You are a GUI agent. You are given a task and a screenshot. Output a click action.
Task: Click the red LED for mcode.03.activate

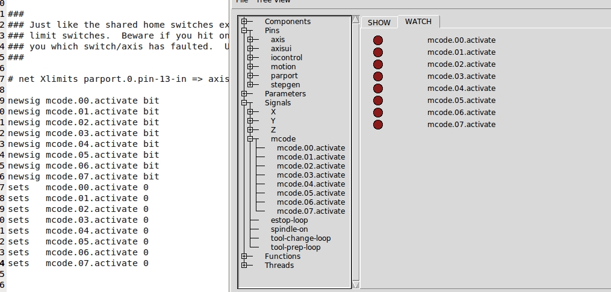378,76
